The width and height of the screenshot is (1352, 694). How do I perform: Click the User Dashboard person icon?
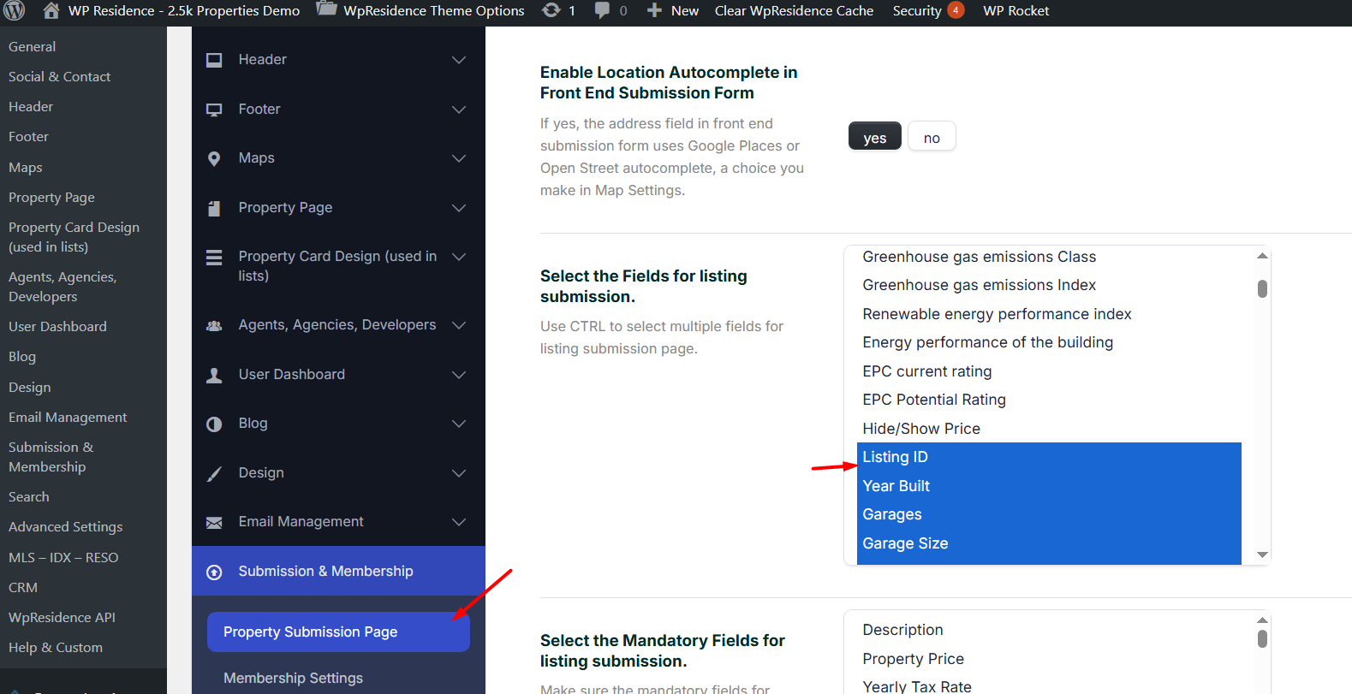(x=214, y=375)
